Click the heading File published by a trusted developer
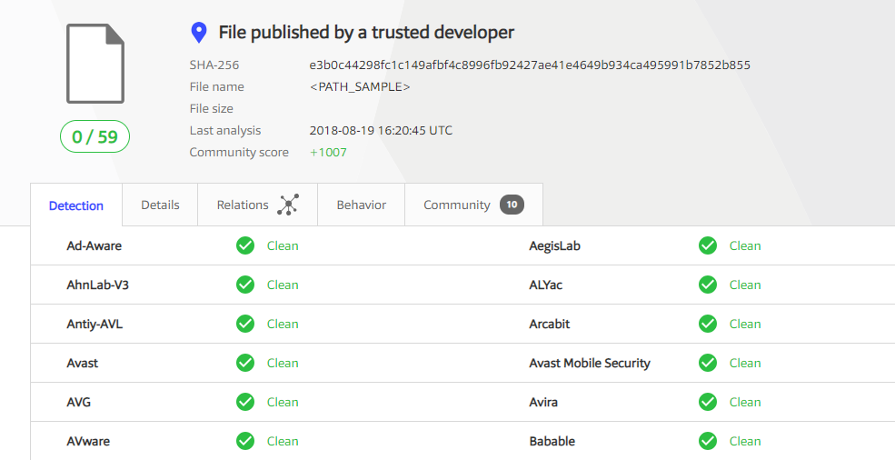The height and width of the screenshot is (460, 895). pyautogui.click(x=366, y=33)
